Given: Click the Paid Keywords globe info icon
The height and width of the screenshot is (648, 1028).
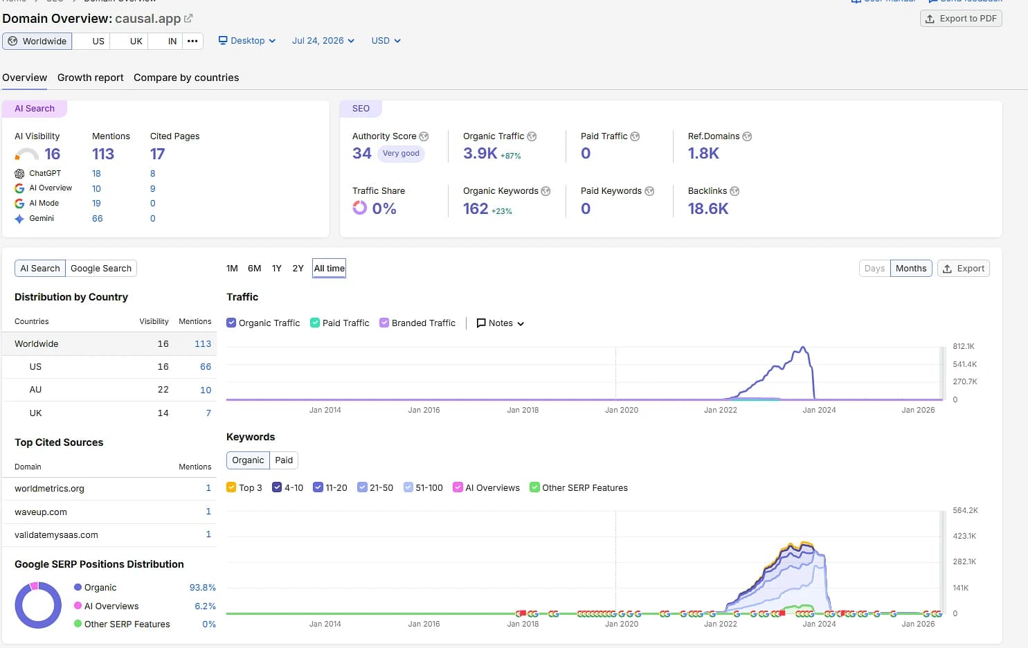Looking at the screenshot, I should pos(649,191).
